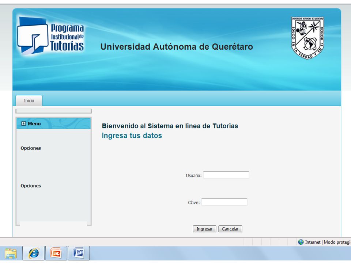This screenshot has width=351, height=263.
Task: Click the empty bar above the Menu panel
Action: tap(53, 111)
